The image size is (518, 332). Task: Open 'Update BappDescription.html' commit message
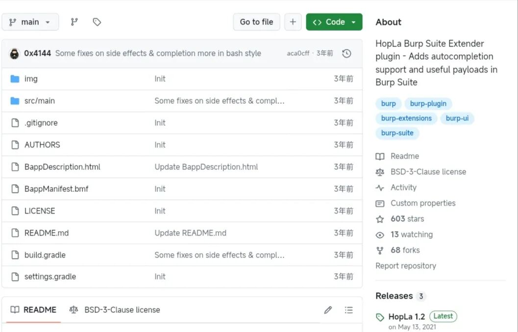pos(206,167)
